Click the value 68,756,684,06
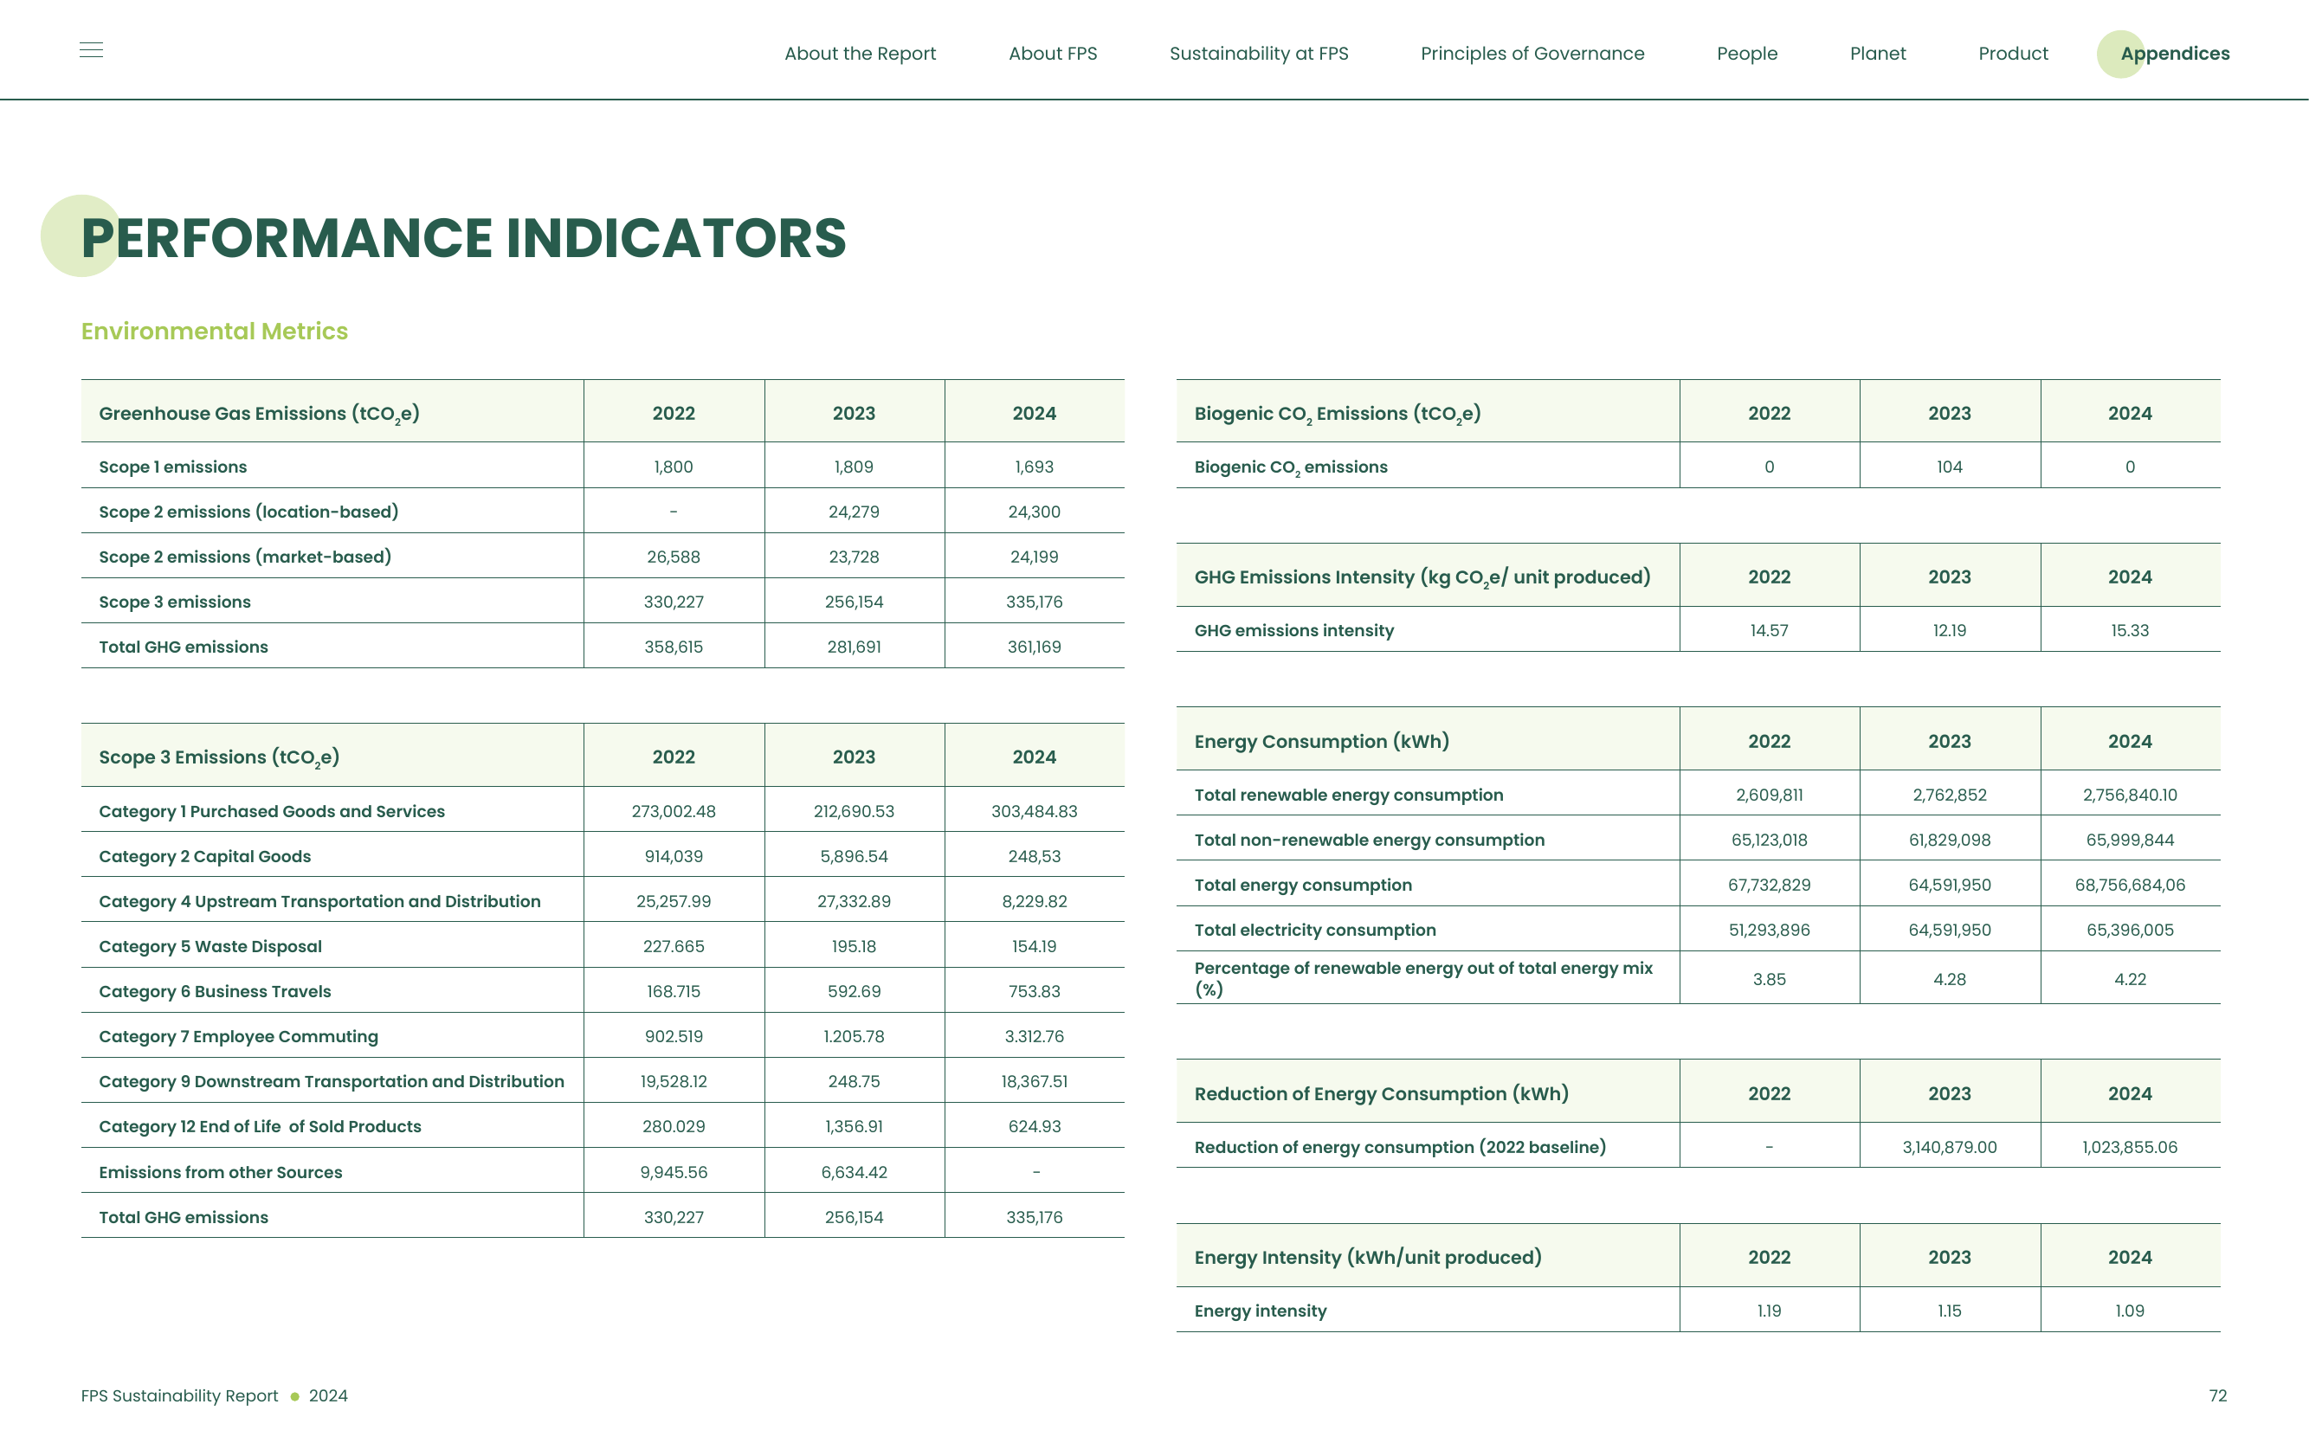The image size is (2309, 1443). pos(2130,885)
